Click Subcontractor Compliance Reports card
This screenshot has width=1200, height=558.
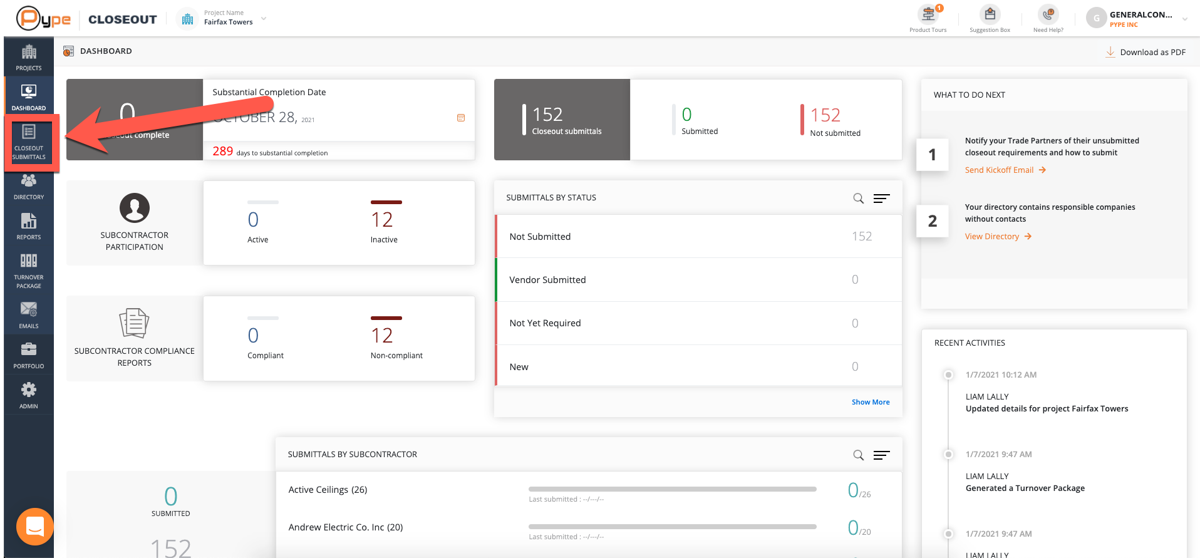(x=135, y=338)
